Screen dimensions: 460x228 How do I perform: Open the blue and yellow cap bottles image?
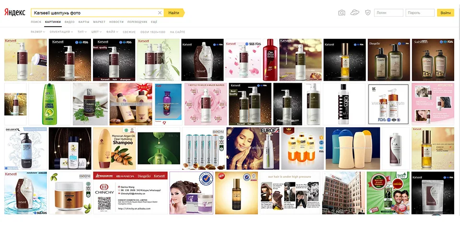coord(353,148)
